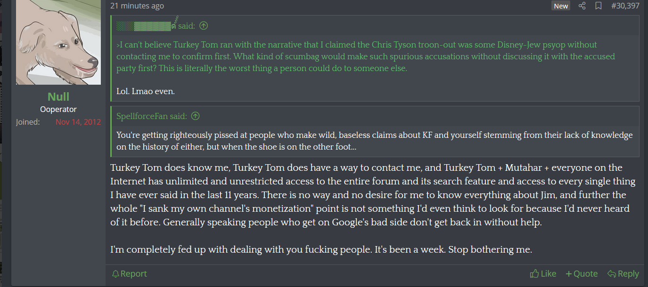Click the New badge on the post

561,6
